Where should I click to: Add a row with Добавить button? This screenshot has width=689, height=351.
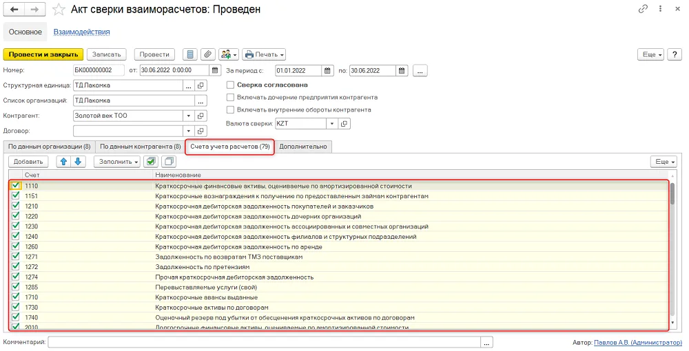click(28, 162)
